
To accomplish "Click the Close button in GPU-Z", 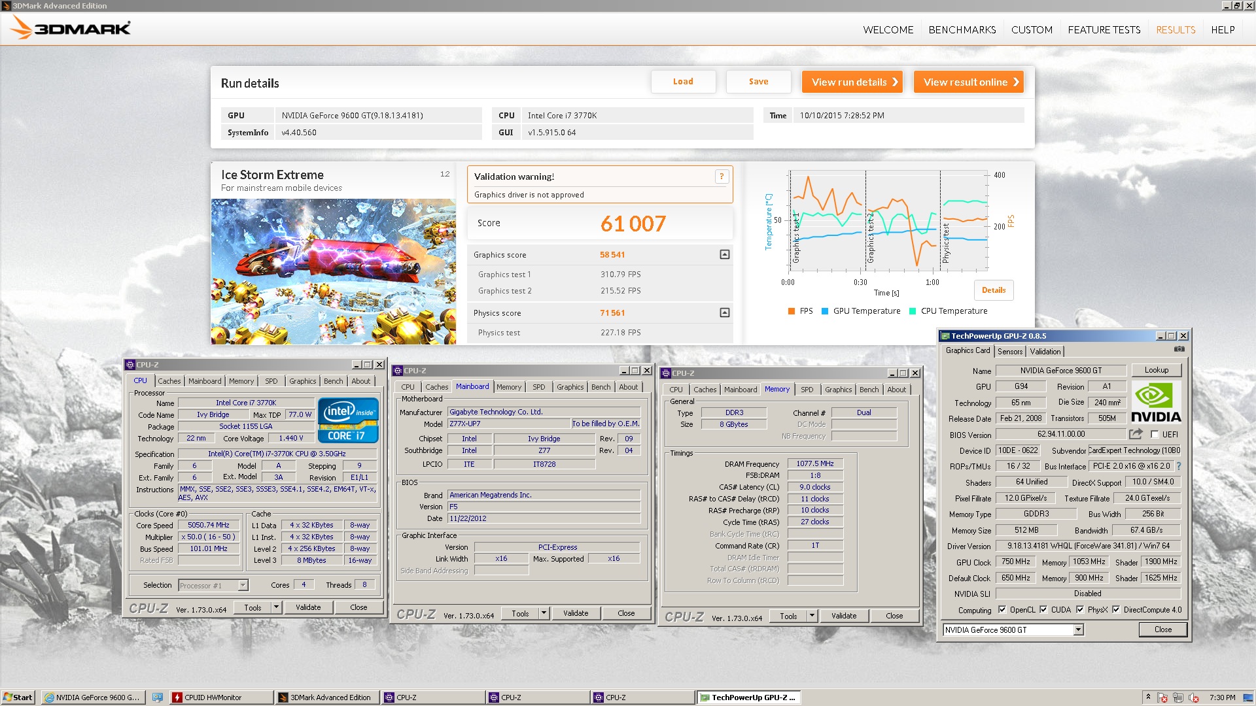I will tap(1163, 630).
